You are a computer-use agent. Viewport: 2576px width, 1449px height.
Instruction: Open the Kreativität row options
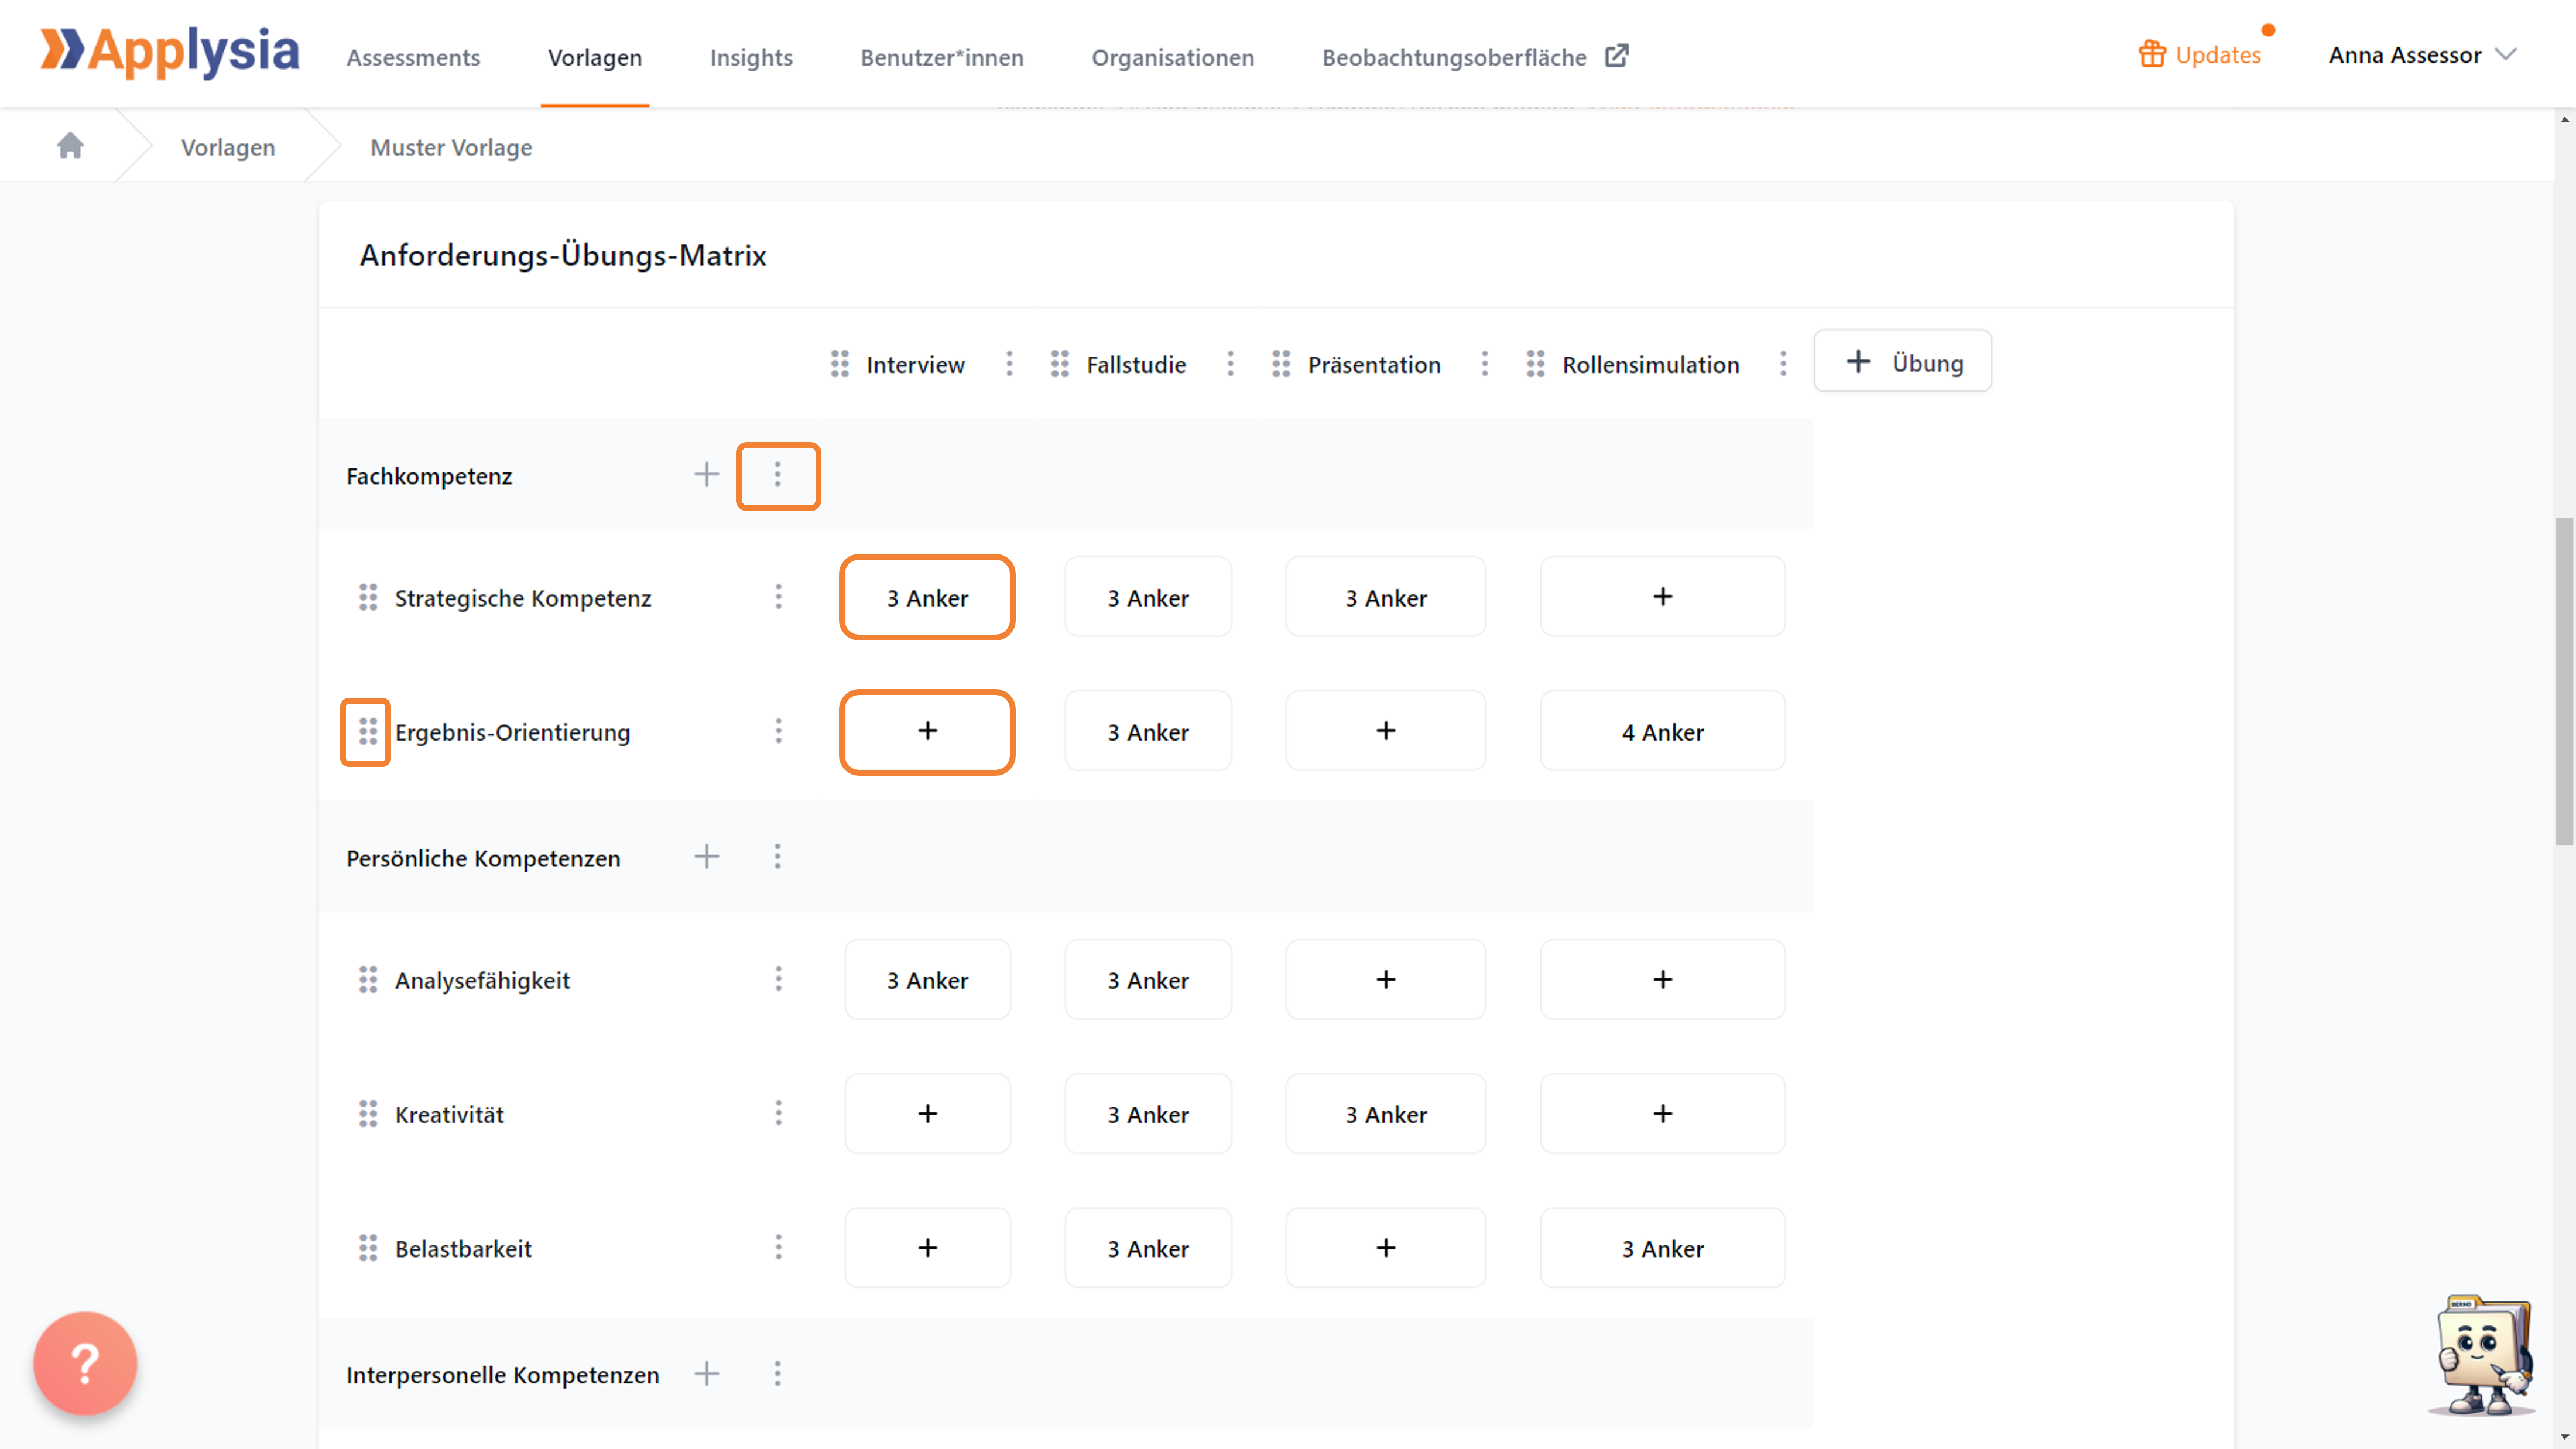[x=778, y=1113]
